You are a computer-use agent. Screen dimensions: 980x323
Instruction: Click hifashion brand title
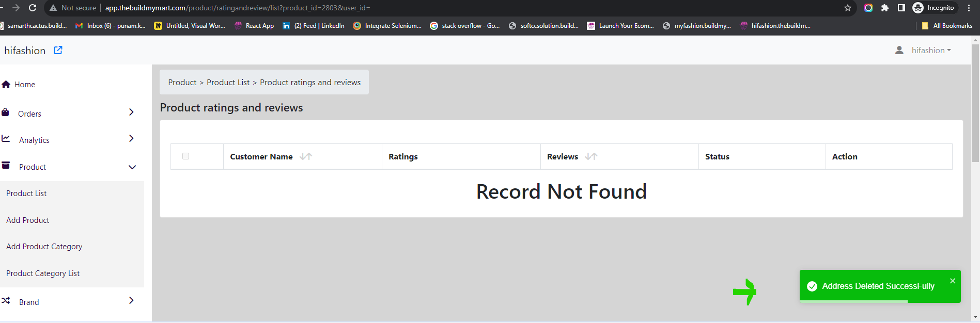pos(25,51)
